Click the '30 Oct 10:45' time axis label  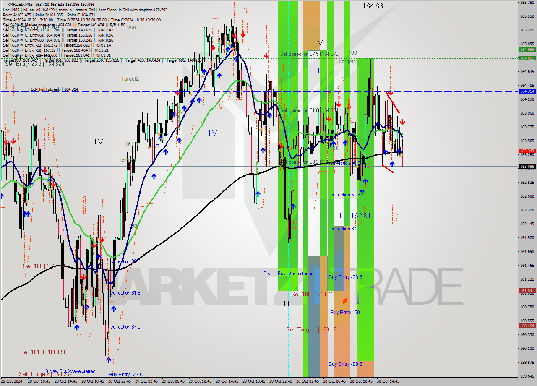(x=361, y=381)
